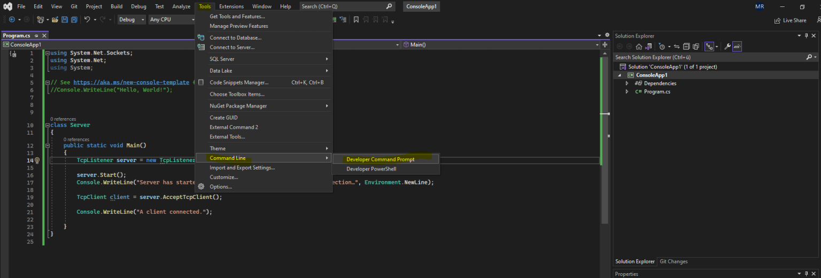Choose Developer PowerShell menu entry

(371, 169)
